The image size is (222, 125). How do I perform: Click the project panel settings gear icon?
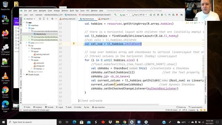pyautogui.click(x=52, y=19)
